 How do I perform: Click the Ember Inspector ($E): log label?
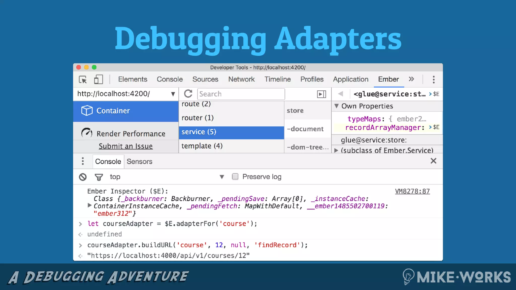(x=128, y=191)
